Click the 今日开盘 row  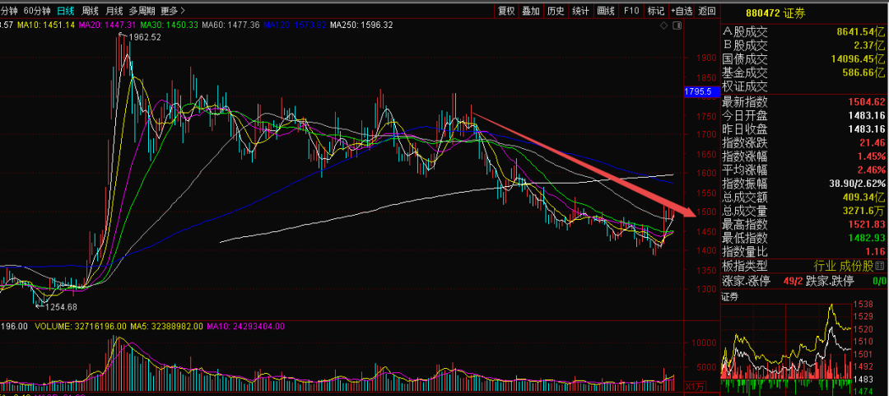tap(804, 116)
